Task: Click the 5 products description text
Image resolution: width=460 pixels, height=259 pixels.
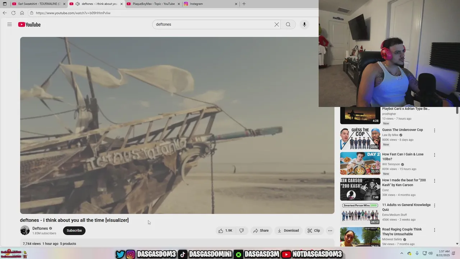Action: [x=68, y=244]
